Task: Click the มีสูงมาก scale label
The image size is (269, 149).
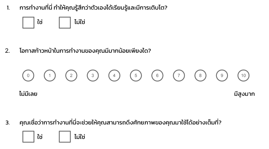Action: pos(244,94)
